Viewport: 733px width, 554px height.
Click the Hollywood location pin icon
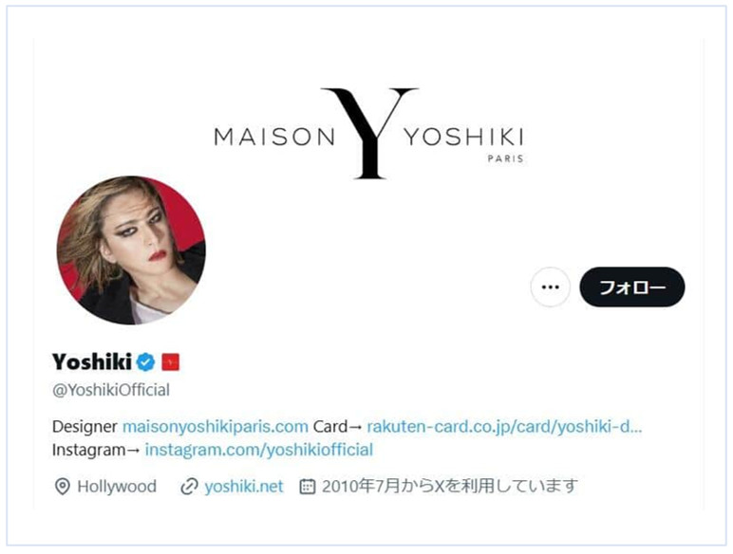pyautogui.click(x=62, y=487)
